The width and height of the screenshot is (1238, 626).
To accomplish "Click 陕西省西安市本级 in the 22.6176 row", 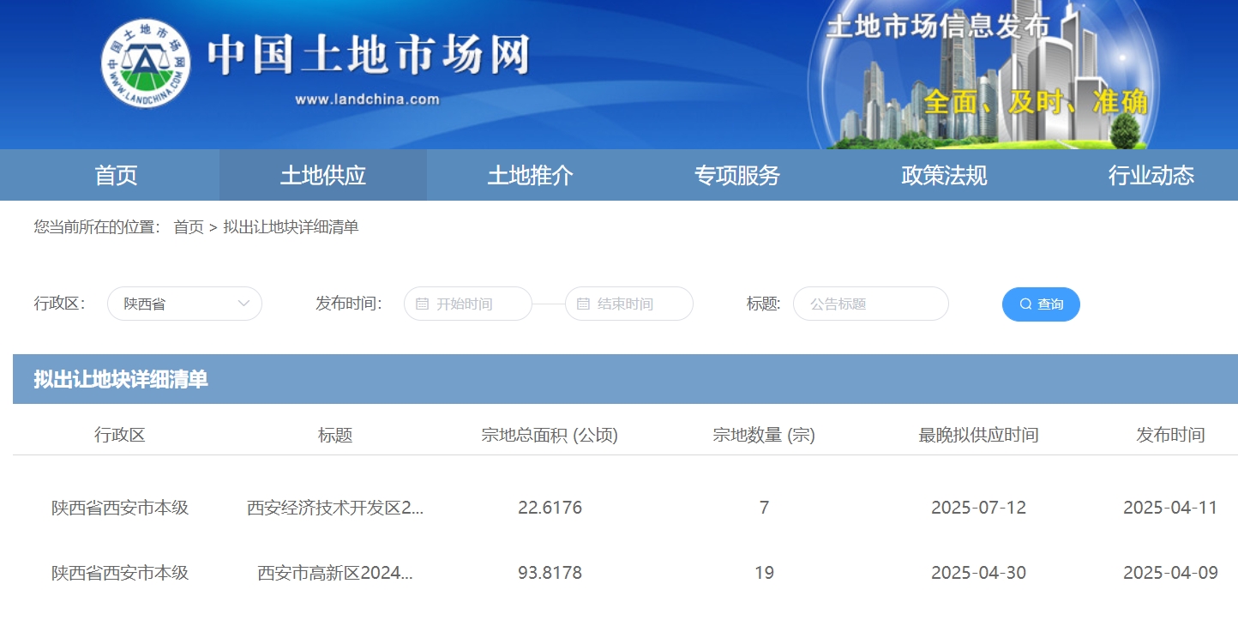I will point(120,508).
